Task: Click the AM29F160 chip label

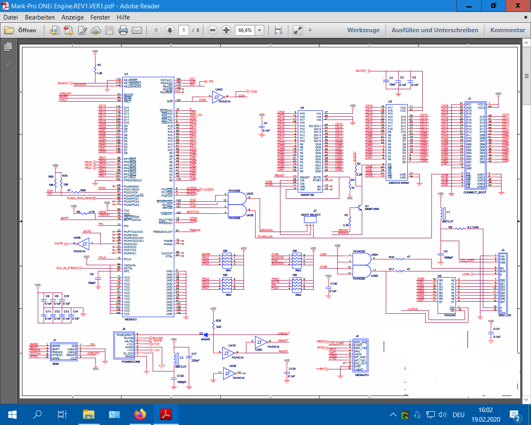Action: click(x=307, y=194)
